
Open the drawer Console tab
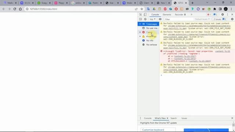point(148,118)
